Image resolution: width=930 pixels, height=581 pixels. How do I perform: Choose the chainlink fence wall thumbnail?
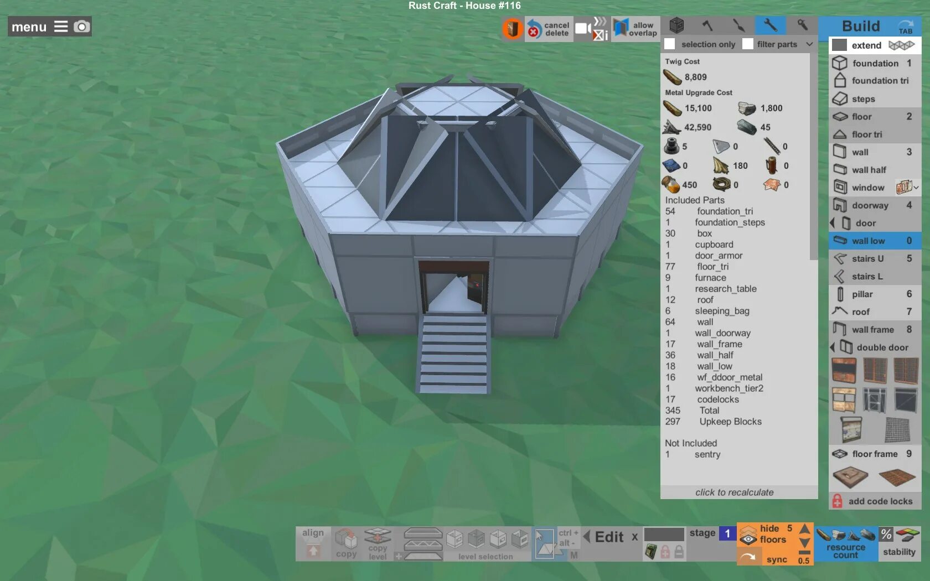pyautogui.click(x=897, y=429)
